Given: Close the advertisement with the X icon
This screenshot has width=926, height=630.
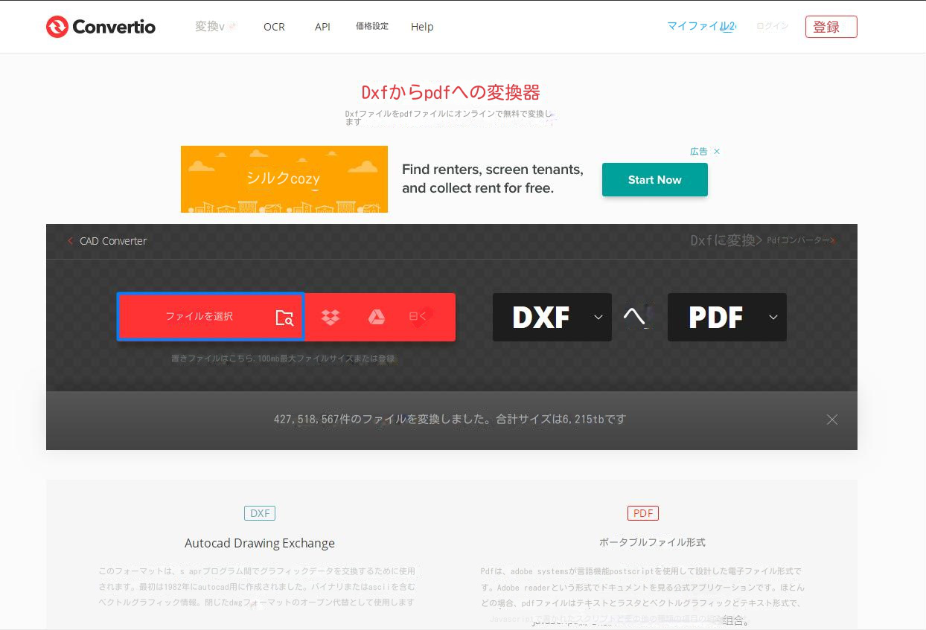Looking at the screenshot, I should (x=717, y=152).
